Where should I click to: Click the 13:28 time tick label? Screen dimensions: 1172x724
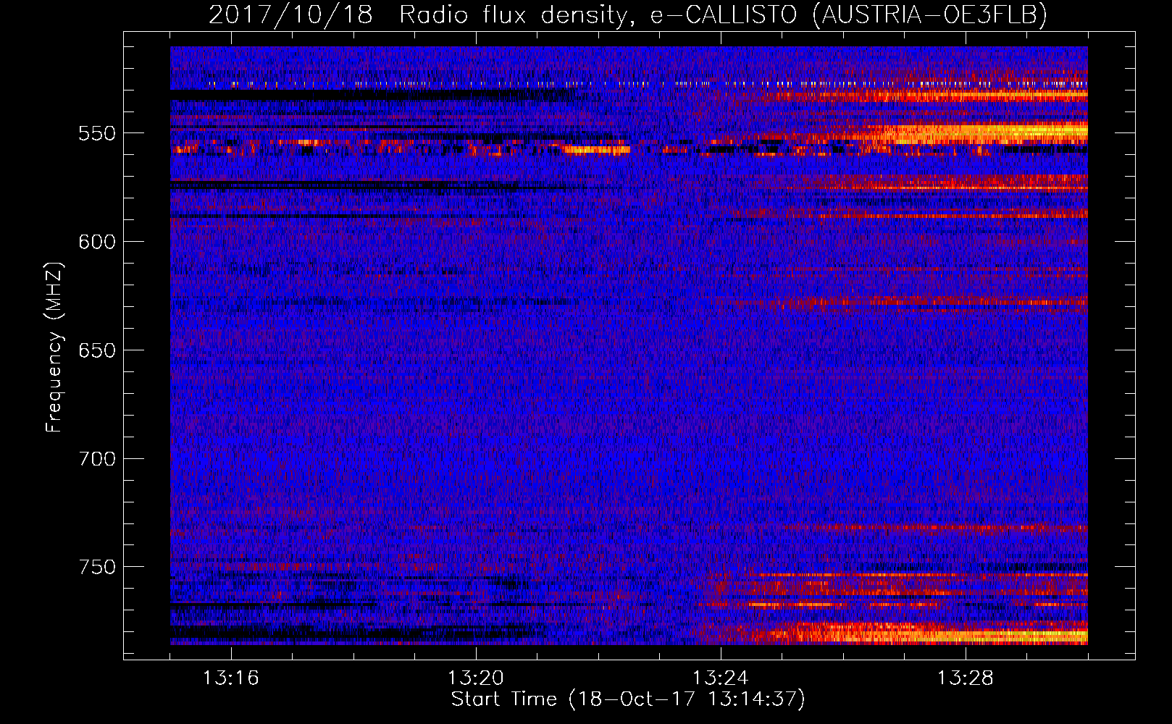(x=966, y=678)
